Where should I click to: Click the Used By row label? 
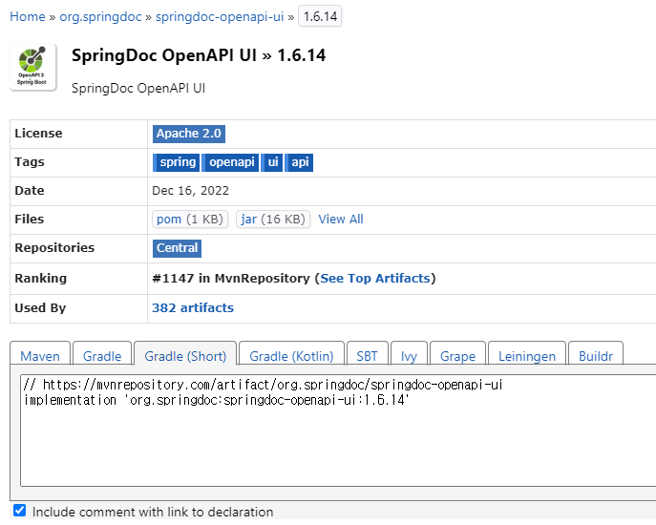tap(40, 308)
